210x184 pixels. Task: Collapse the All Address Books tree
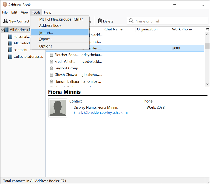[x=2, y=30]
